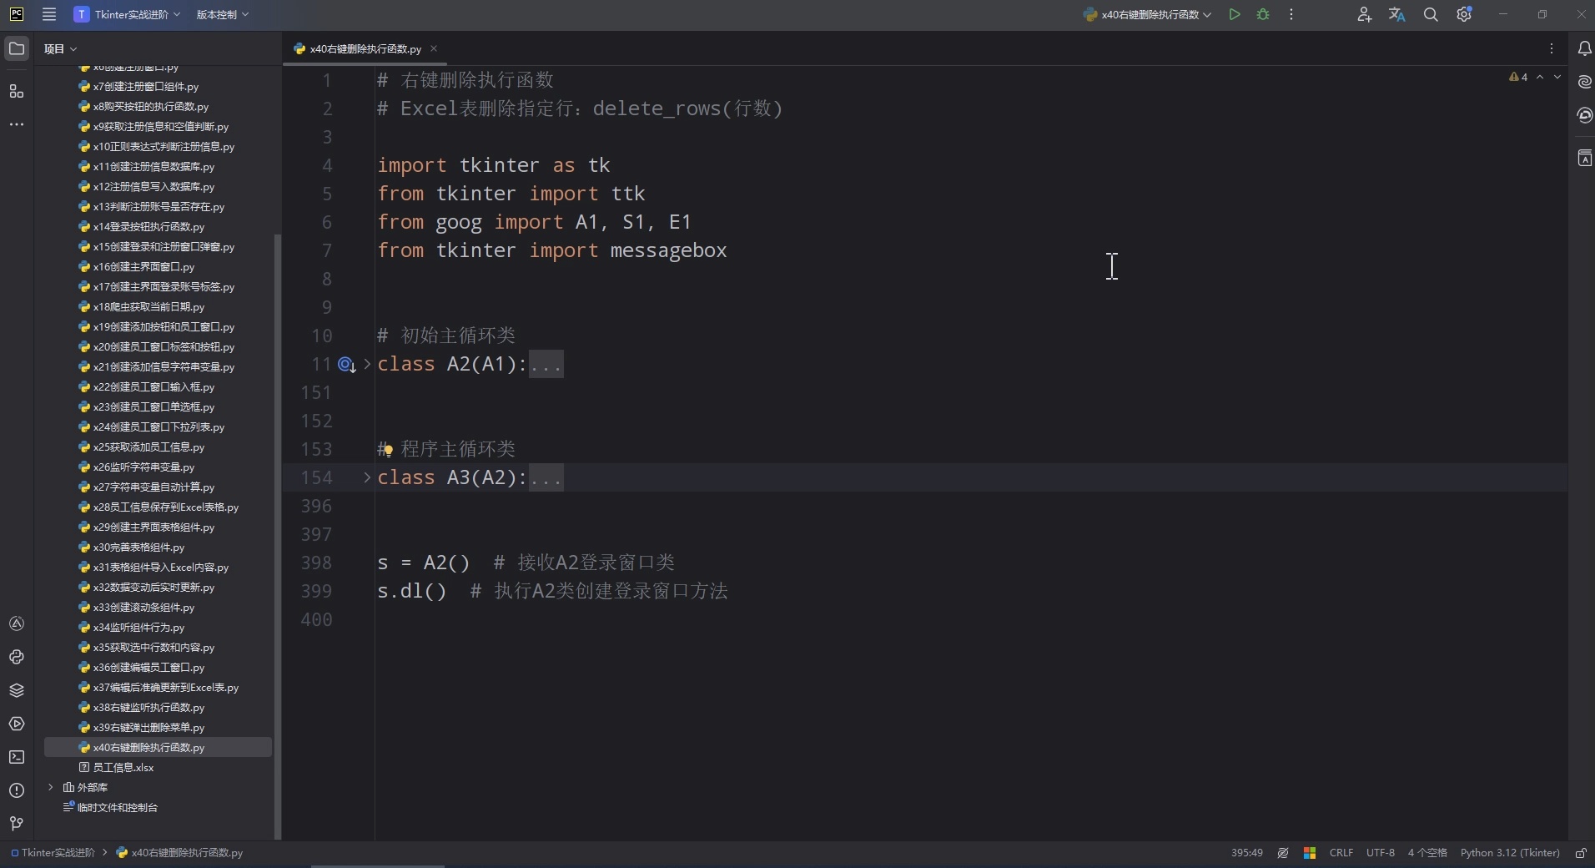Click Python 3.12 (Tkinter) interpreter in status bar
The height and width of the screenshot is (868, 1595).
click(1510, 854)
